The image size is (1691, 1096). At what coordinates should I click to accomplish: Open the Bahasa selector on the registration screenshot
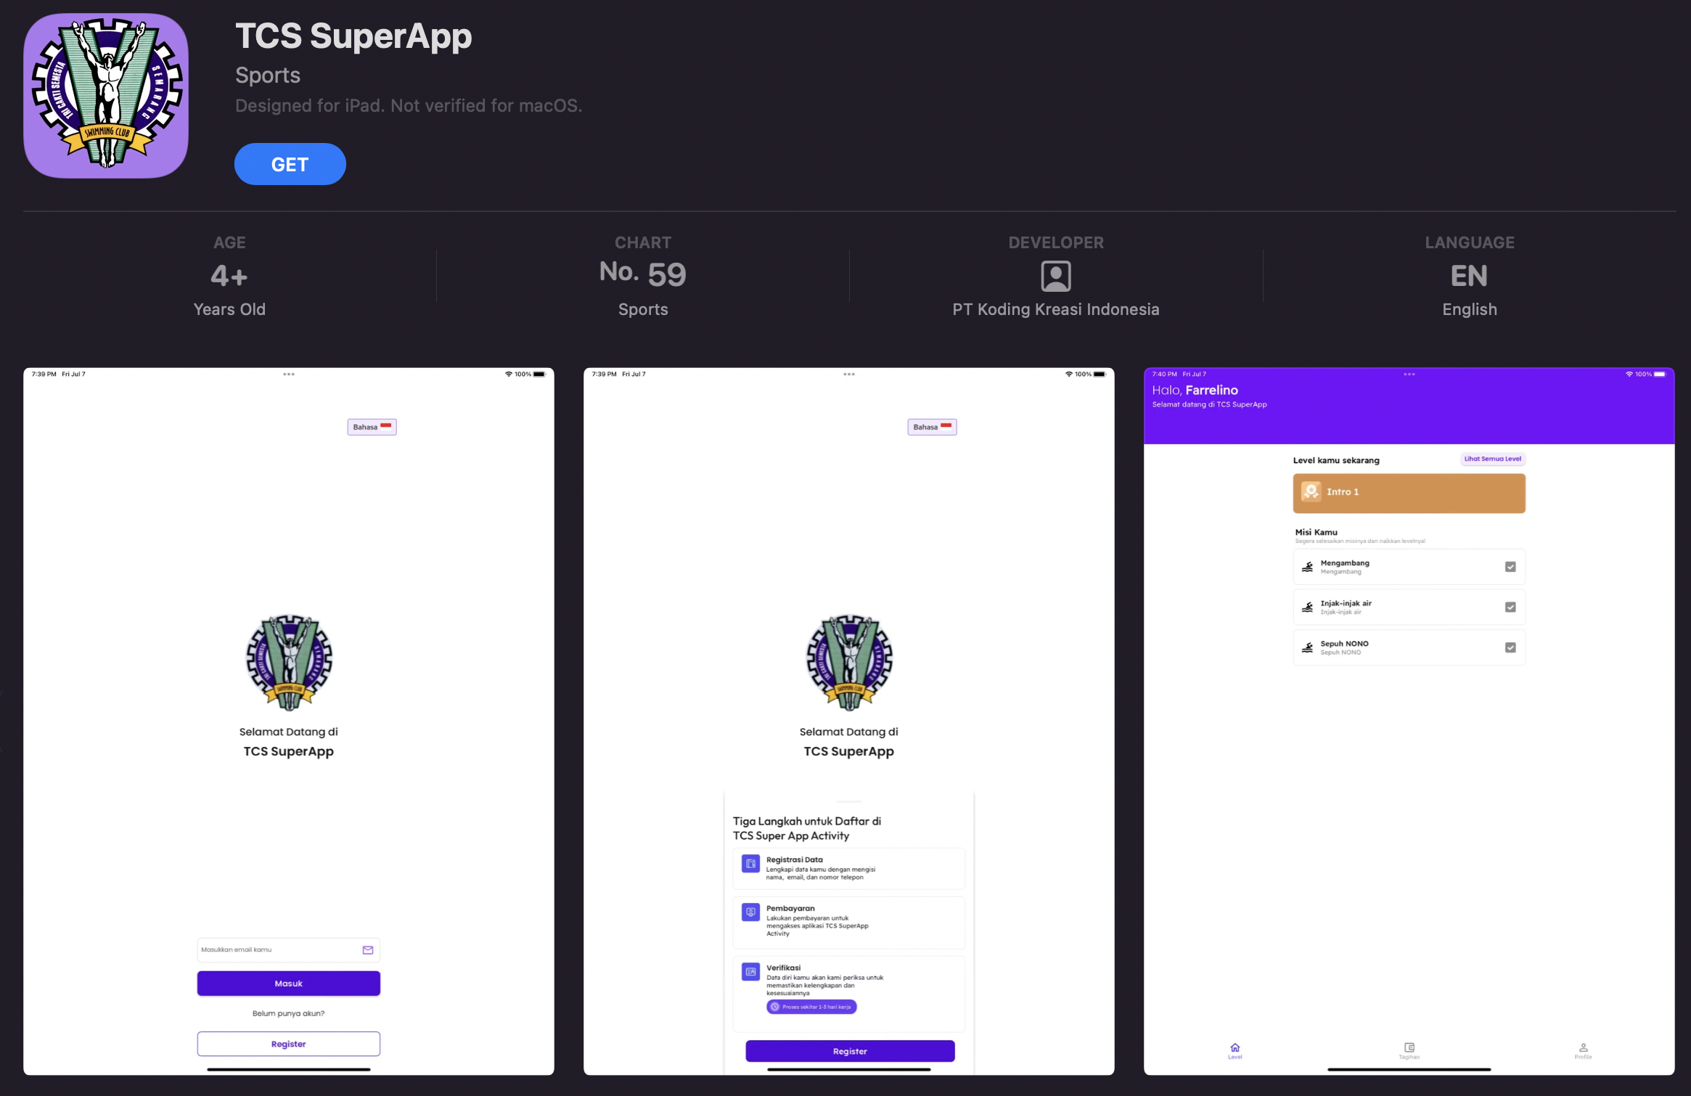click(x=932, y=427)
